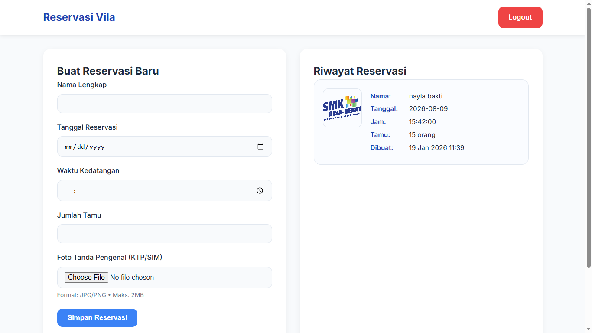592x333 pixels.
Task: Open the Reservasi Vila home link
Action: coord(79,17)
